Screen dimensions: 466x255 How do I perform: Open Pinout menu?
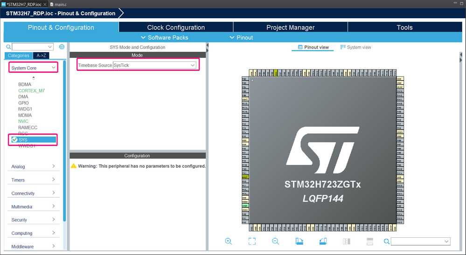241,37
